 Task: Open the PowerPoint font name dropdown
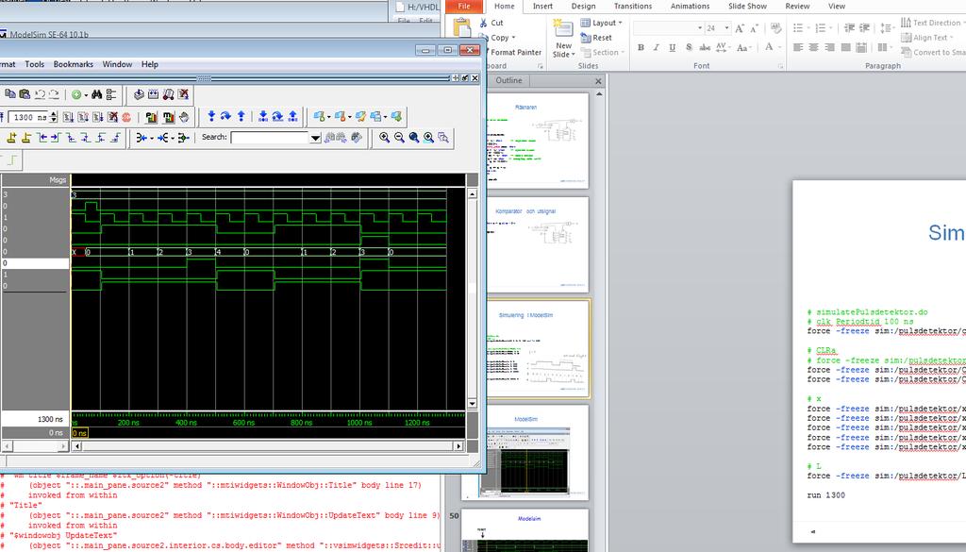click(700, 28)
